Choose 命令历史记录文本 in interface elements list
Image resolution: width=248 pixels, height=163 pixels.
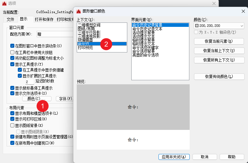pos(147,29)
